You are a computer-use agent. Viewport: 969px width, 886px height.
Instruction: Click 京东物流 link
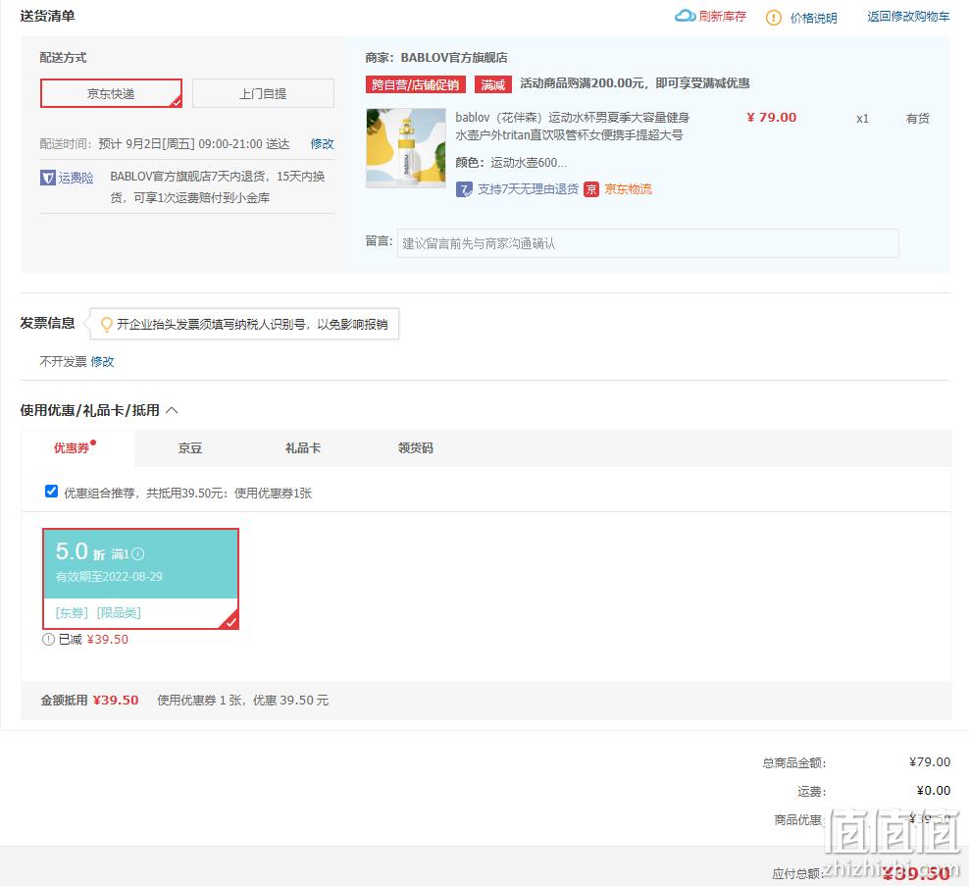click(628, 189)
